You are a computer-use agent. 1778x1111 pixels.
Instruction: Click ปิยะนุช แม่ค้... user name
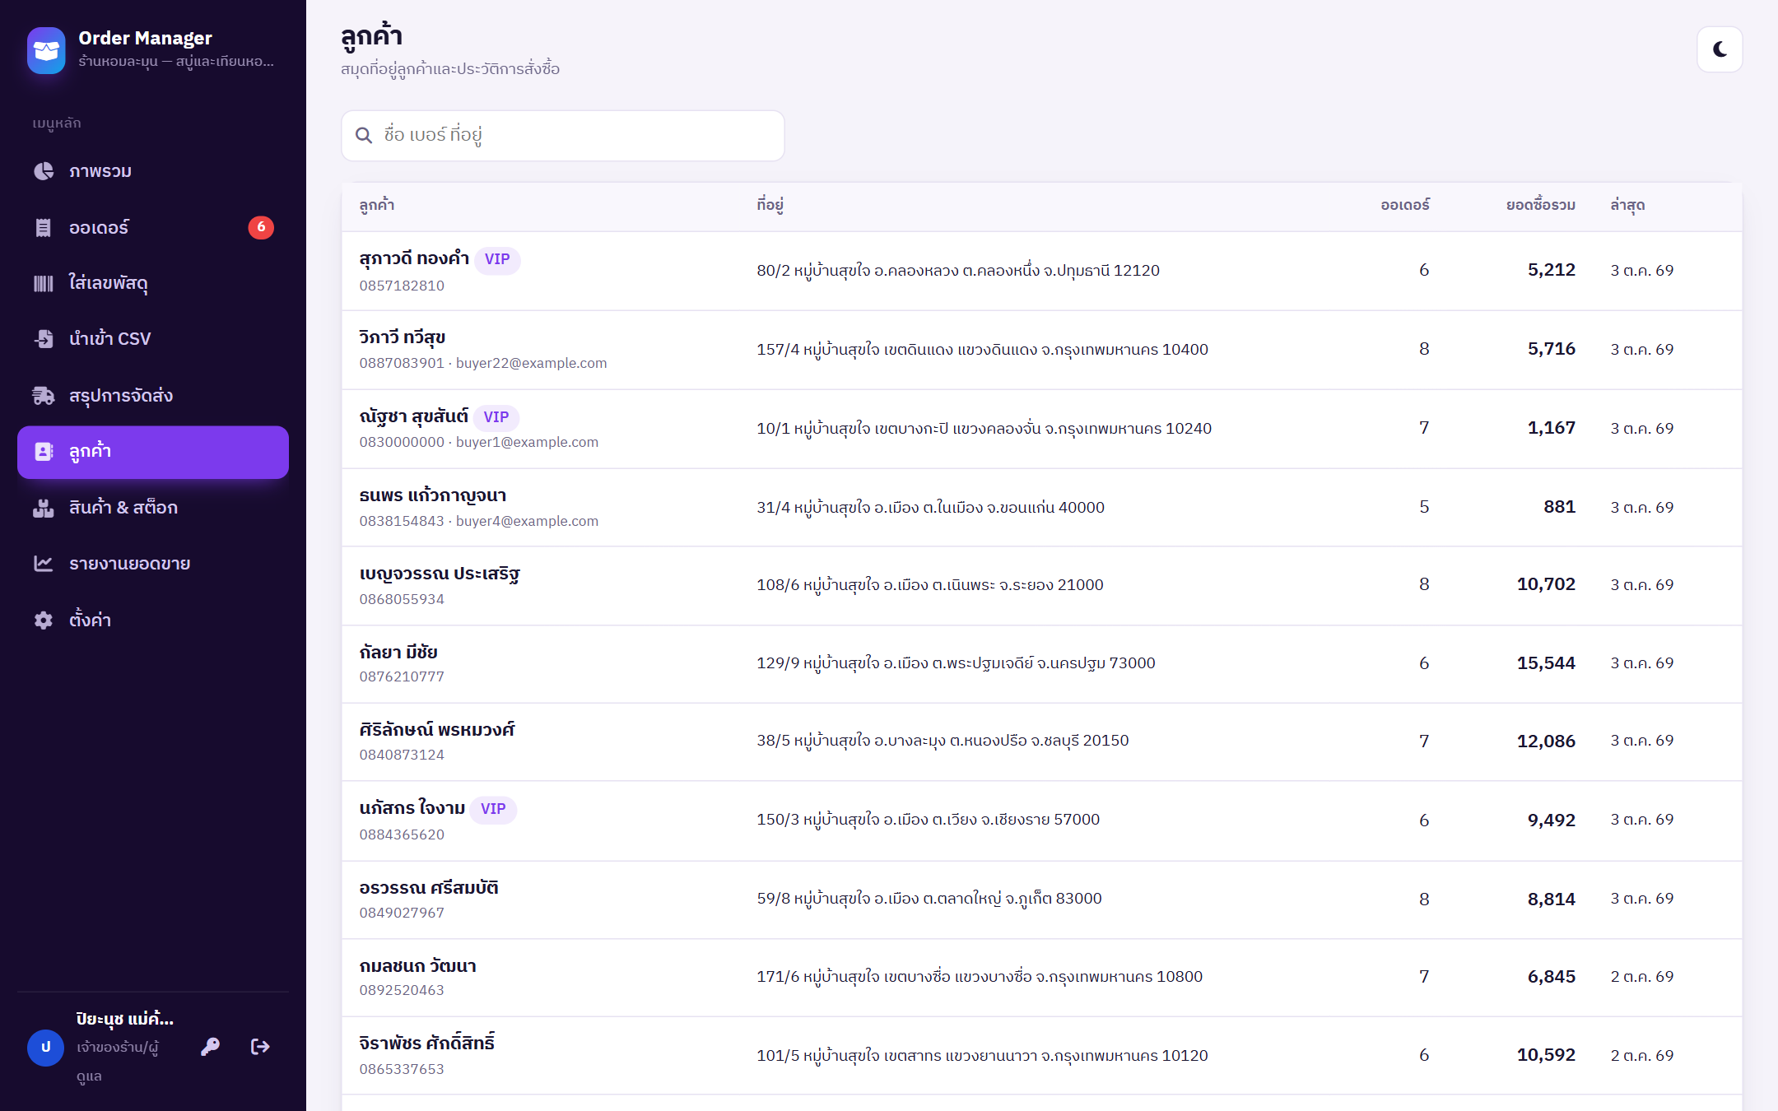coord(124,1019)
